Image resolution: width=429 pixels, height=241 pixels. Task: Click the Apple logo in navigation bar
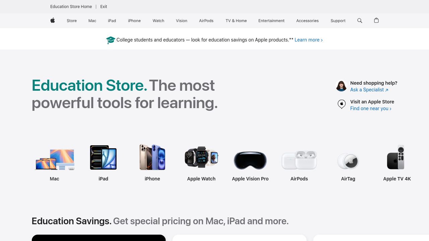(x=53, y=21)
